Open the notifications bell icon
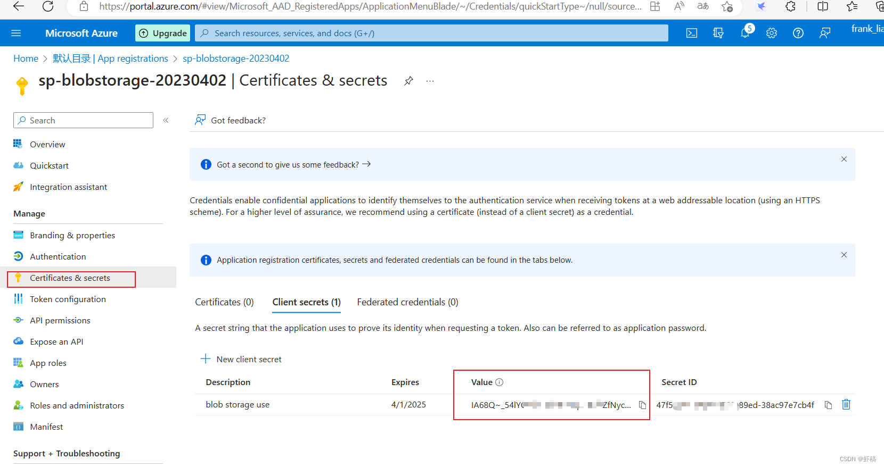Viewport: 884px width, 467px height. click(x=746, y=33)
